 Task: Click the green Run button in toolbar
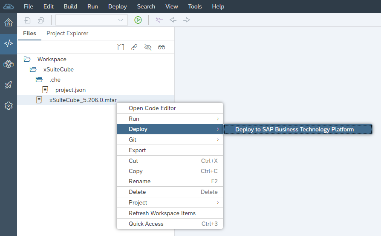138,20
